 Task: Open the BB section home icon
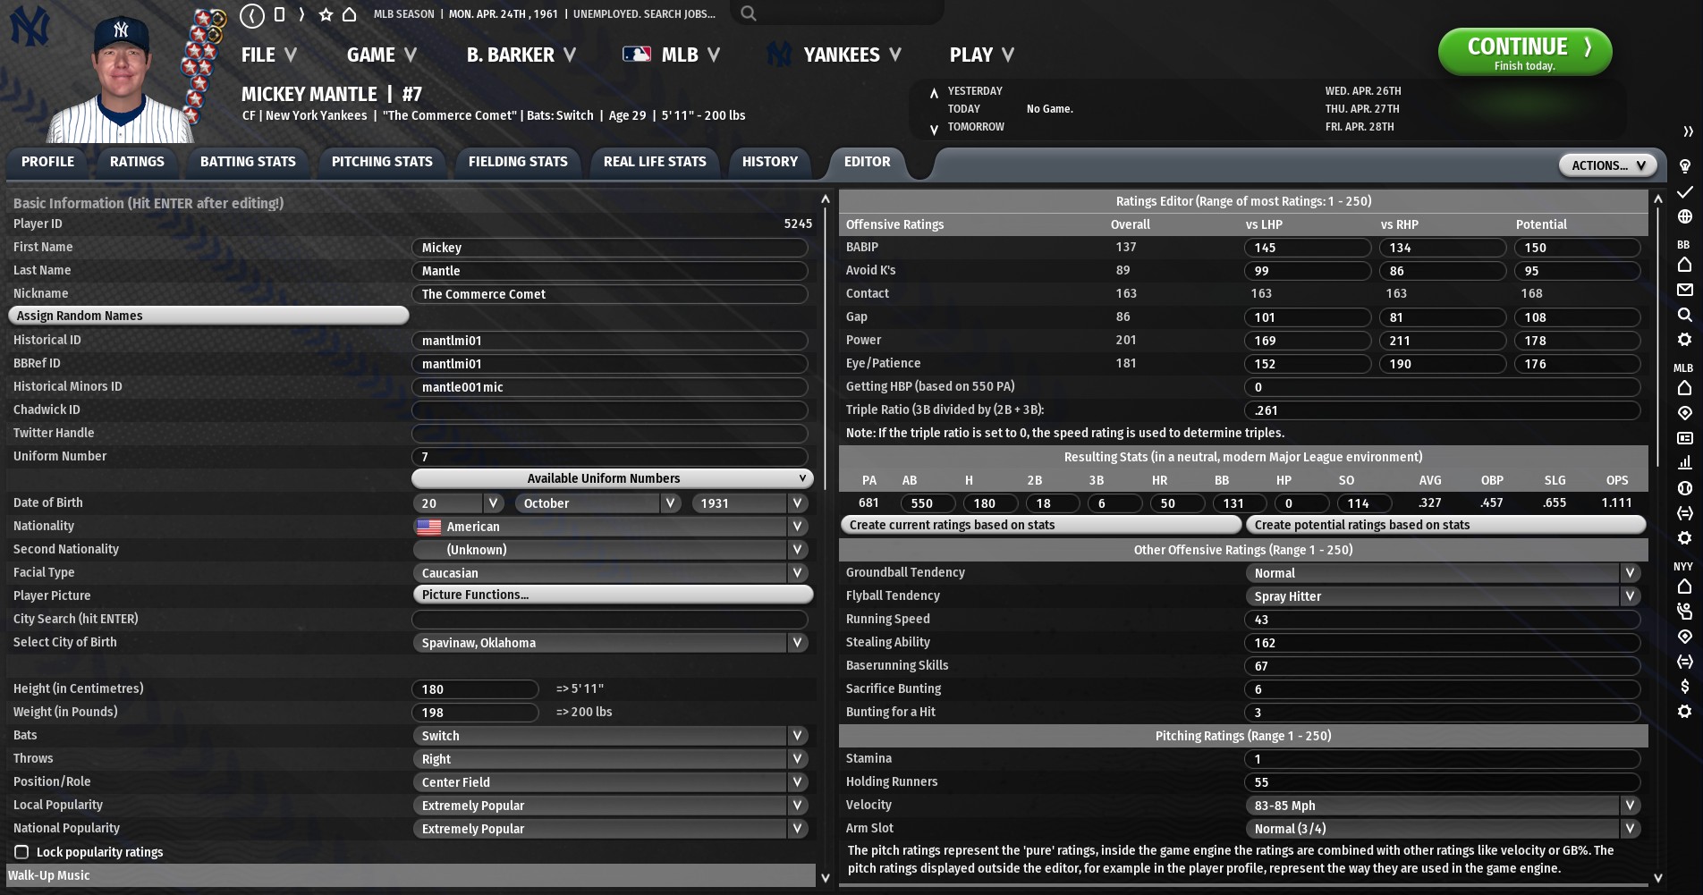[x=1684, y=265]
